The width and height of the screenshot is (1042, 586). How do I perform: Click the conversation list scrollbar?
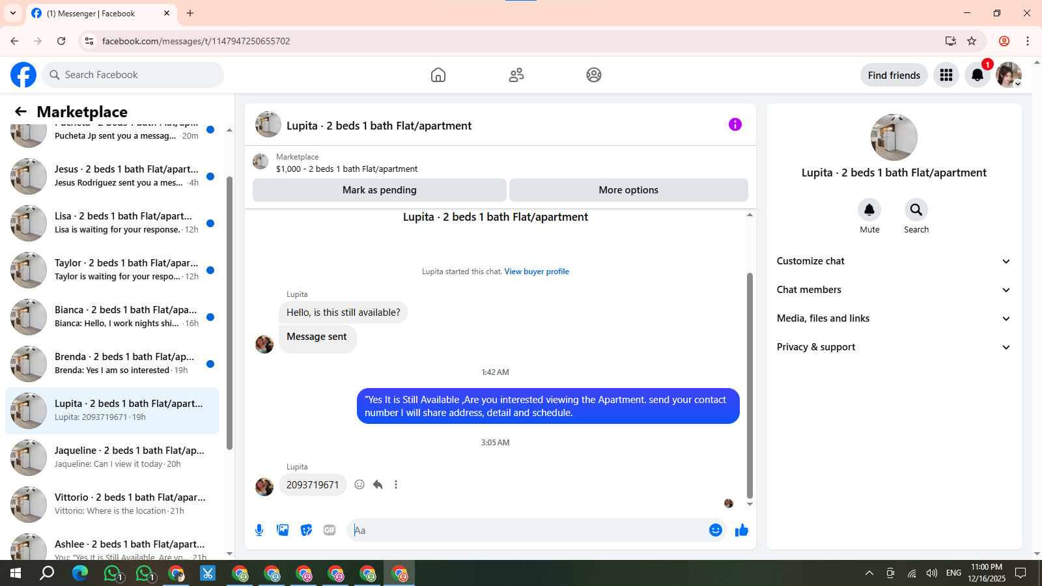click(229, 313)
